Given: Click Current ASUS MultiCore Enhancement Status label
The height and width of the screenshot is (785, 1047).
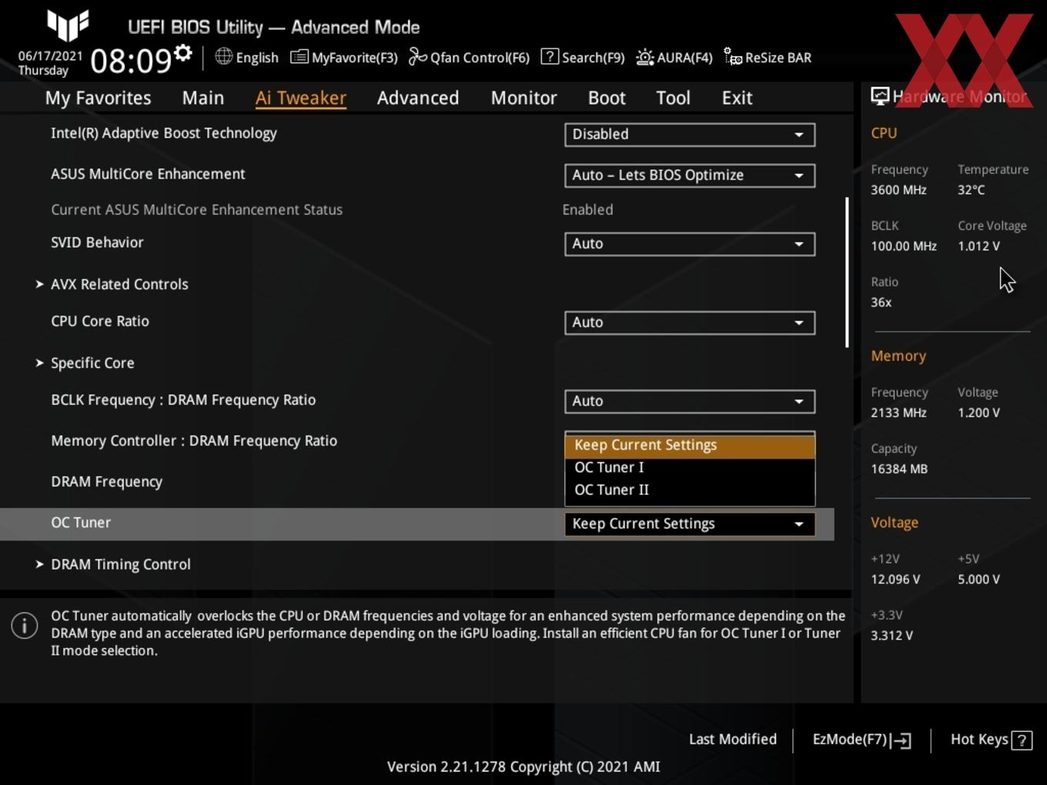Looking at the screenshot, I should [x=196, y=209].
